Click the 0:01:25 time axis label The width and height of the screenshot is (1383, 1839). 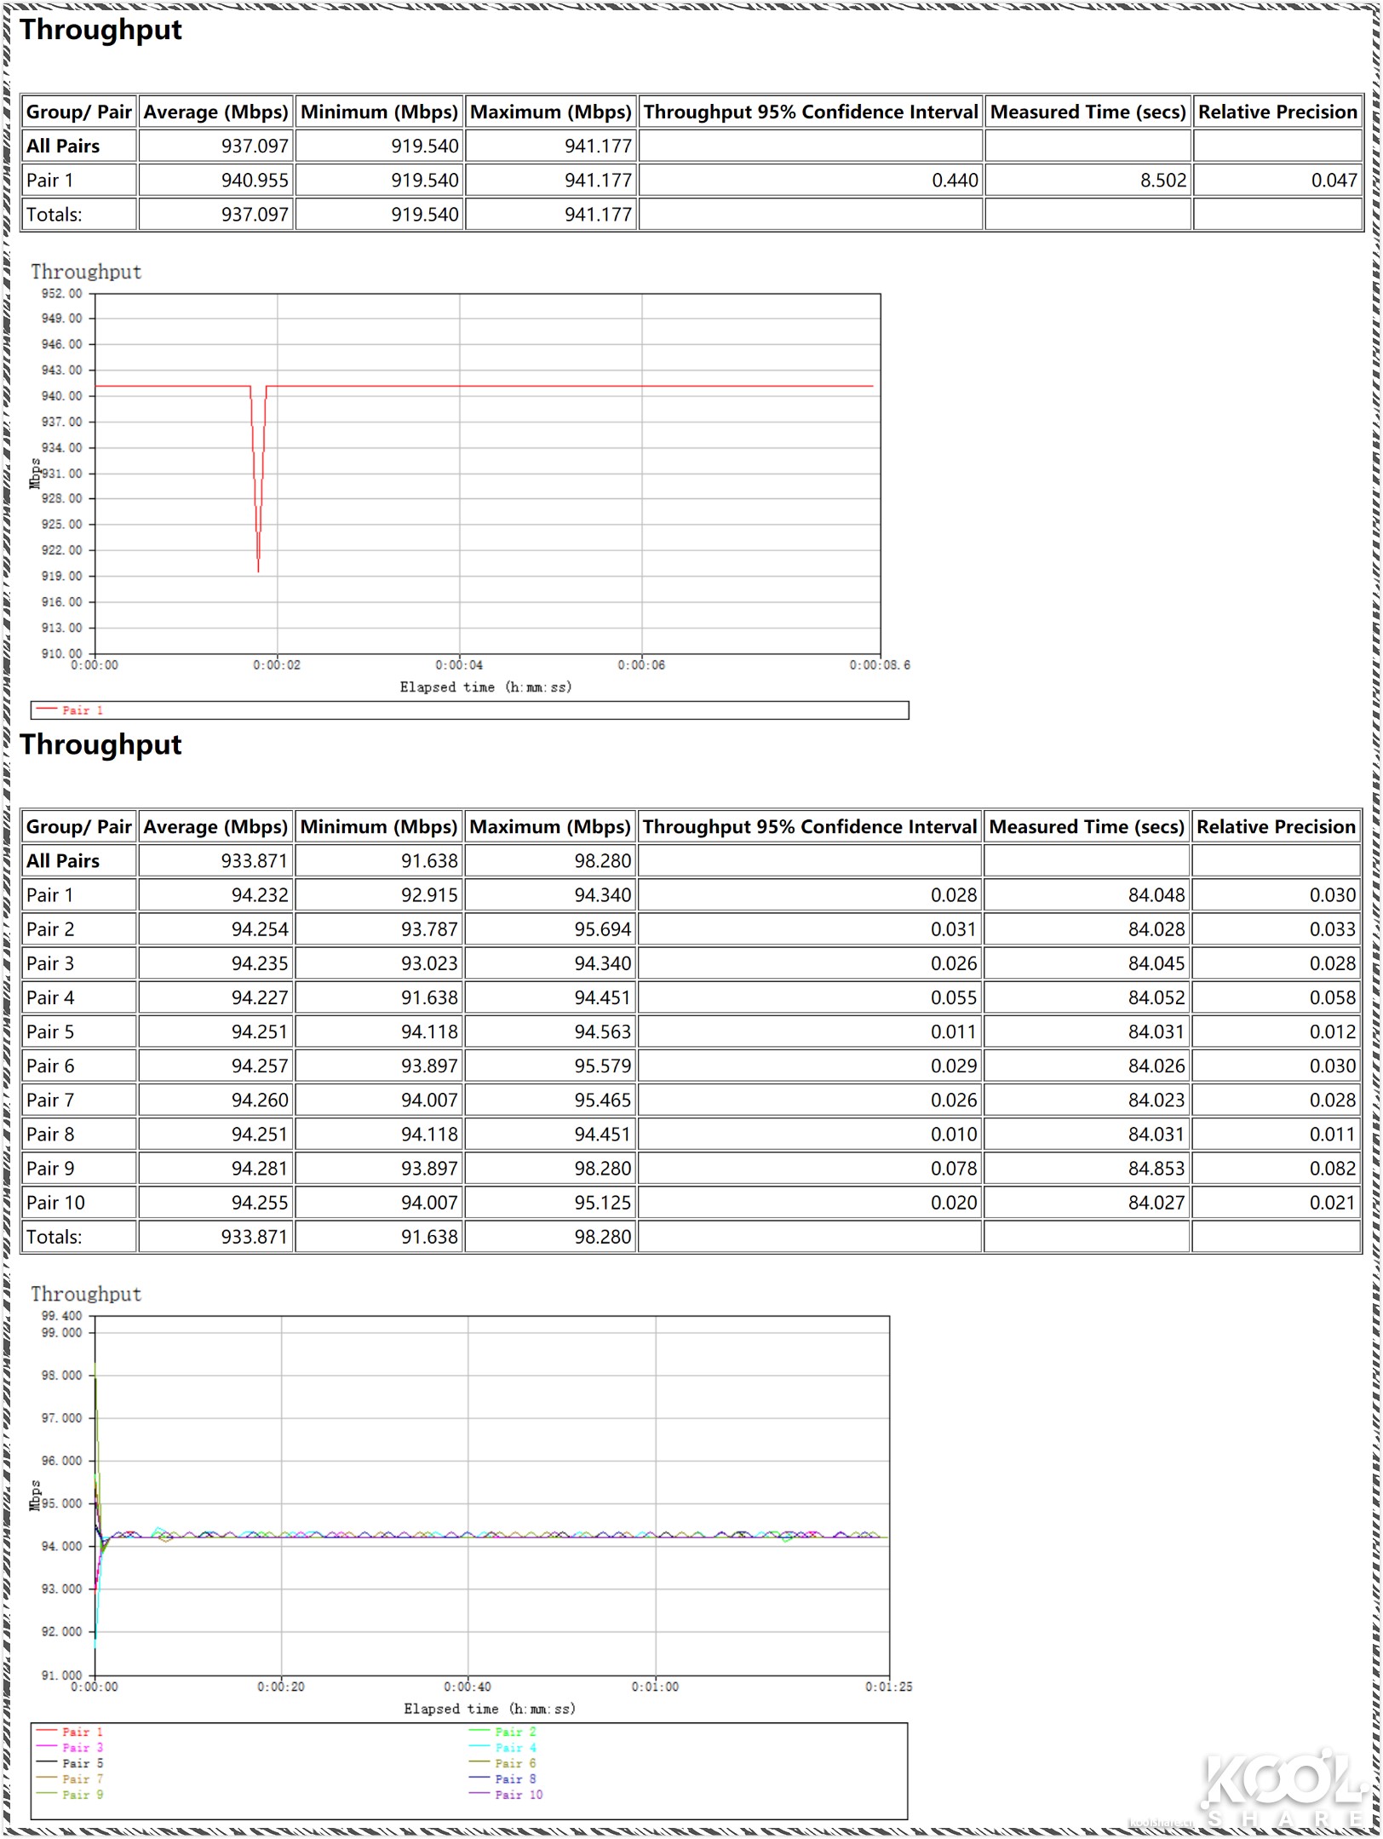click(888, 1687)
